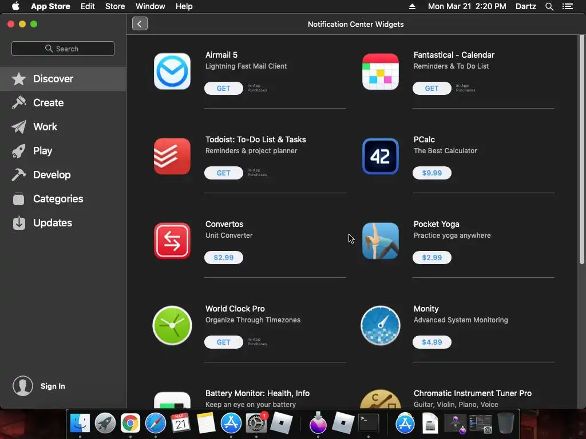Get Fantastical - Calendar
Screen dimensions: 586x439
(431, 89)
